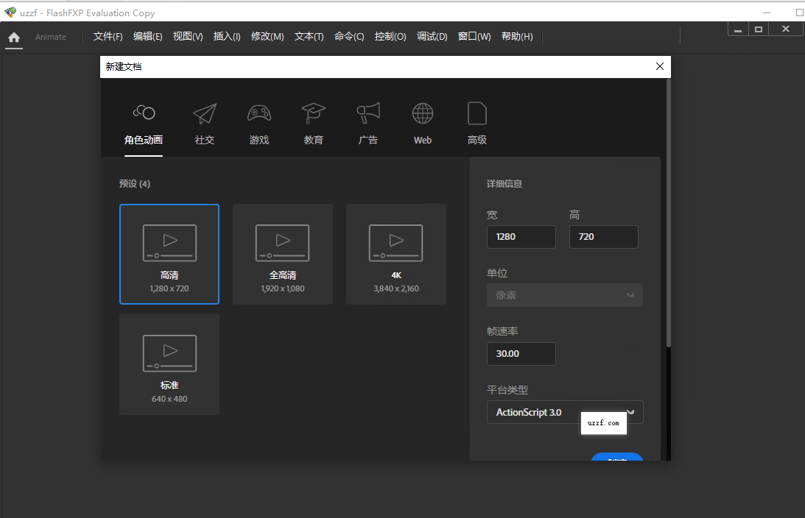
Task: Expand the 平台类型 ActionScript 3.0 dropdown
Action: pos(564,412)
